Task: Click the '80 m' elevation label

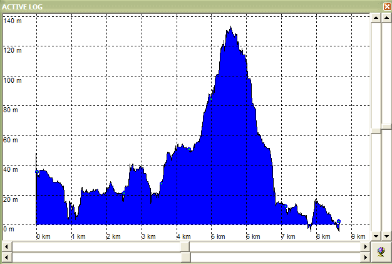Action: [11, 110]
